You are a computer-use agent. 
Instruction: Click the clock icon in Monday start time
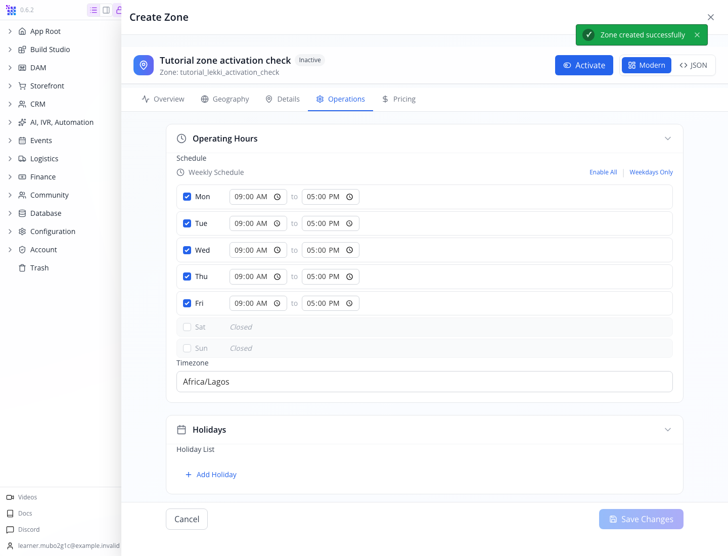pyautogui.click(x=277, y=197)
